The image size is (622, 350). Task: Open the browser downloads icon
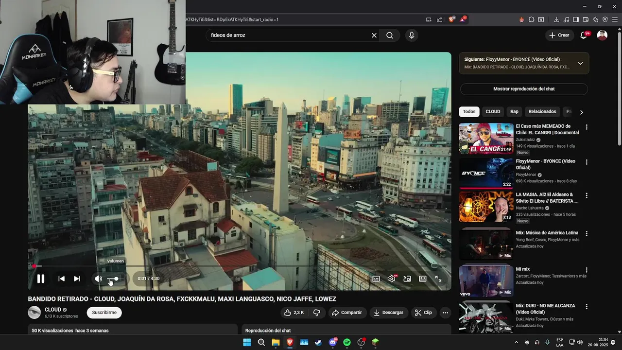(x=556, y=19)
